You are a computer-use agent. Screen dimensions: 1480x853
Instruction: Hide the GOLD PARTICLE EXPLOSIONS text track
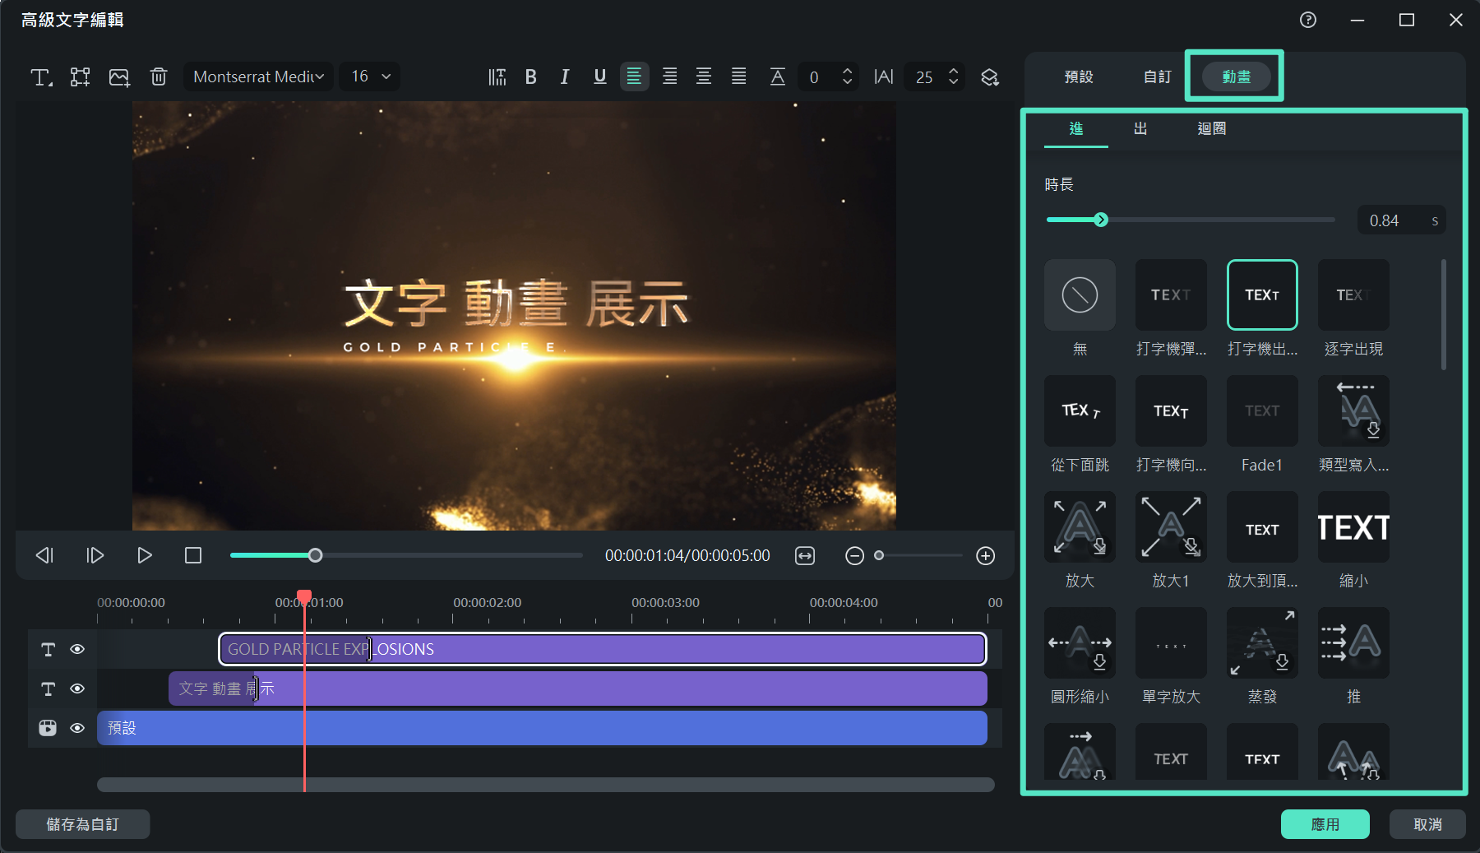point(77,649)
